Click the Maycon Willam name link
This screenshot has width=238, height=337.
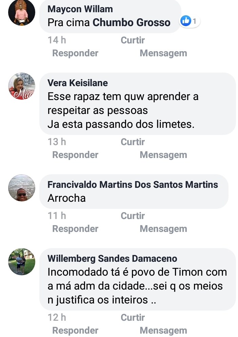point(80,9)
